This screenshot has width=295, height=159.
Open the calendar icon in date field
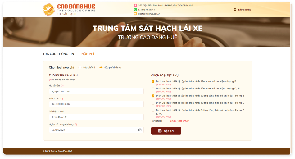[140, 130]
